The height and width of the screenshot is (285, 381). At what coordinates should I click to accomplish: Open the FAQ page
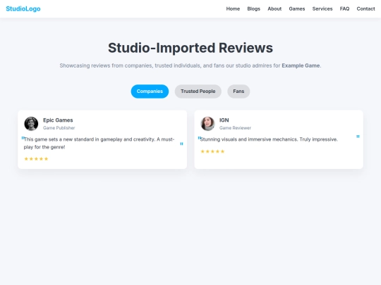click(x=344, y=8)
